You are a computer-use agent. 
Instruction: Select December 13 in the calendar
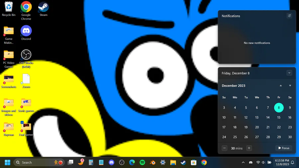click(x=257, y=117)
